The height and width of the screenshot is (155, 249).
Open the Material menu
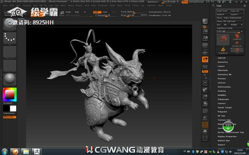tap(79, 6)
